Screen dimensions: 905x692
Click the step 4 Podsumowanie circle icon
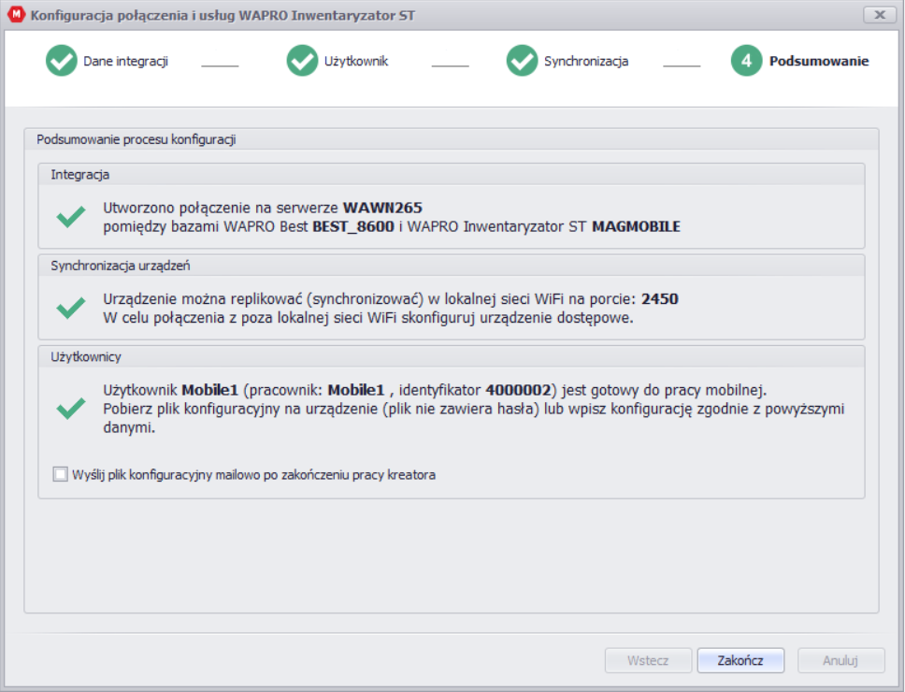point(746,61)
